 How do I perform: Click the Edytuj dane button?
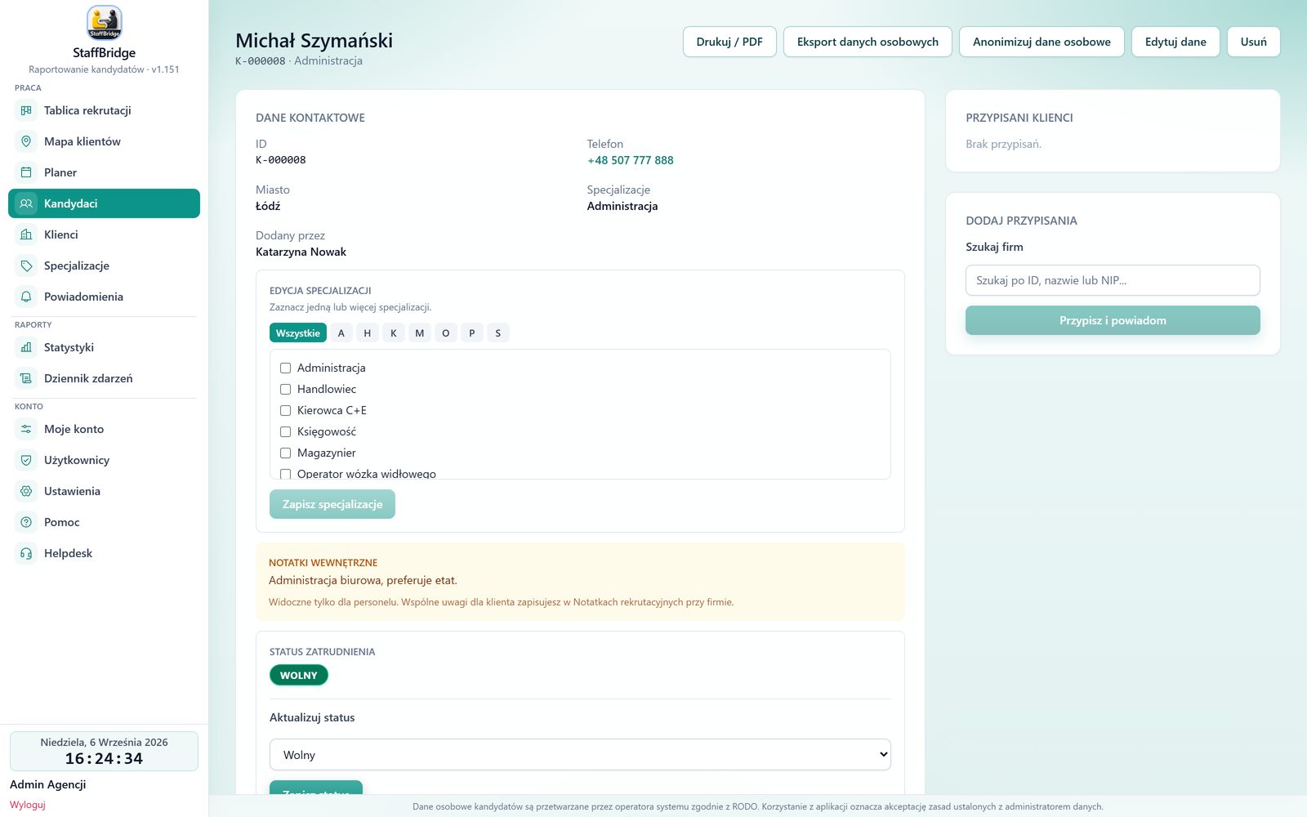coord(1175,42)
